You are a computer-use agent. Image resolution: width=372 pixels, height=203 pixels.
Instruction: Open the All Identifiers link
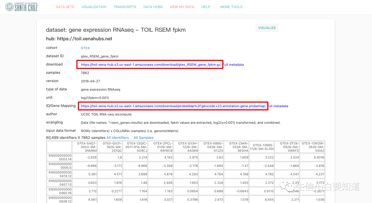117,138
